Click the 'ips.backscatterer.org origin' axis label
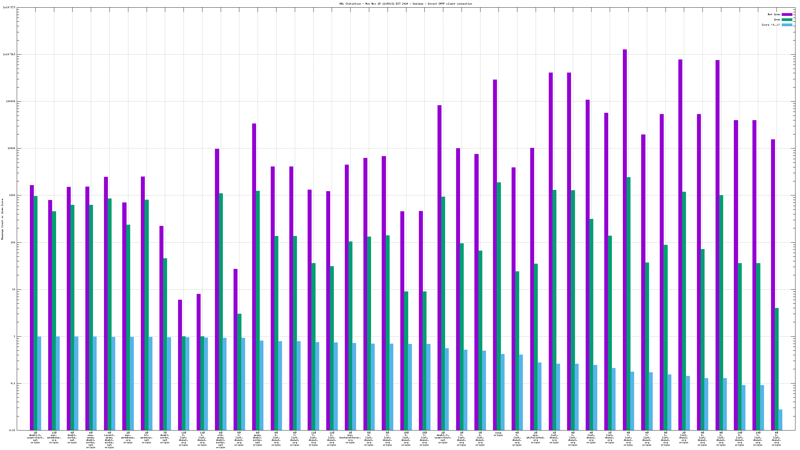 [x=350, y=437]
